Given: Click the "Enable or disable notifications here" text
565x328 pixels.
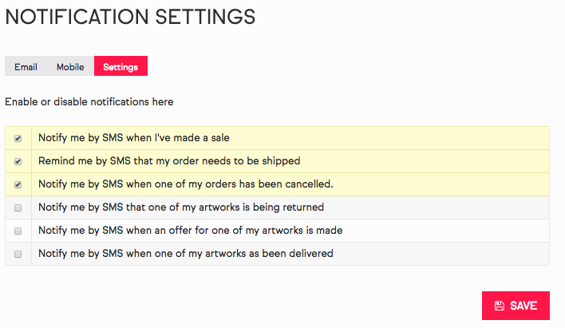Looking at the screenshot, I should [x=89, y=102].
